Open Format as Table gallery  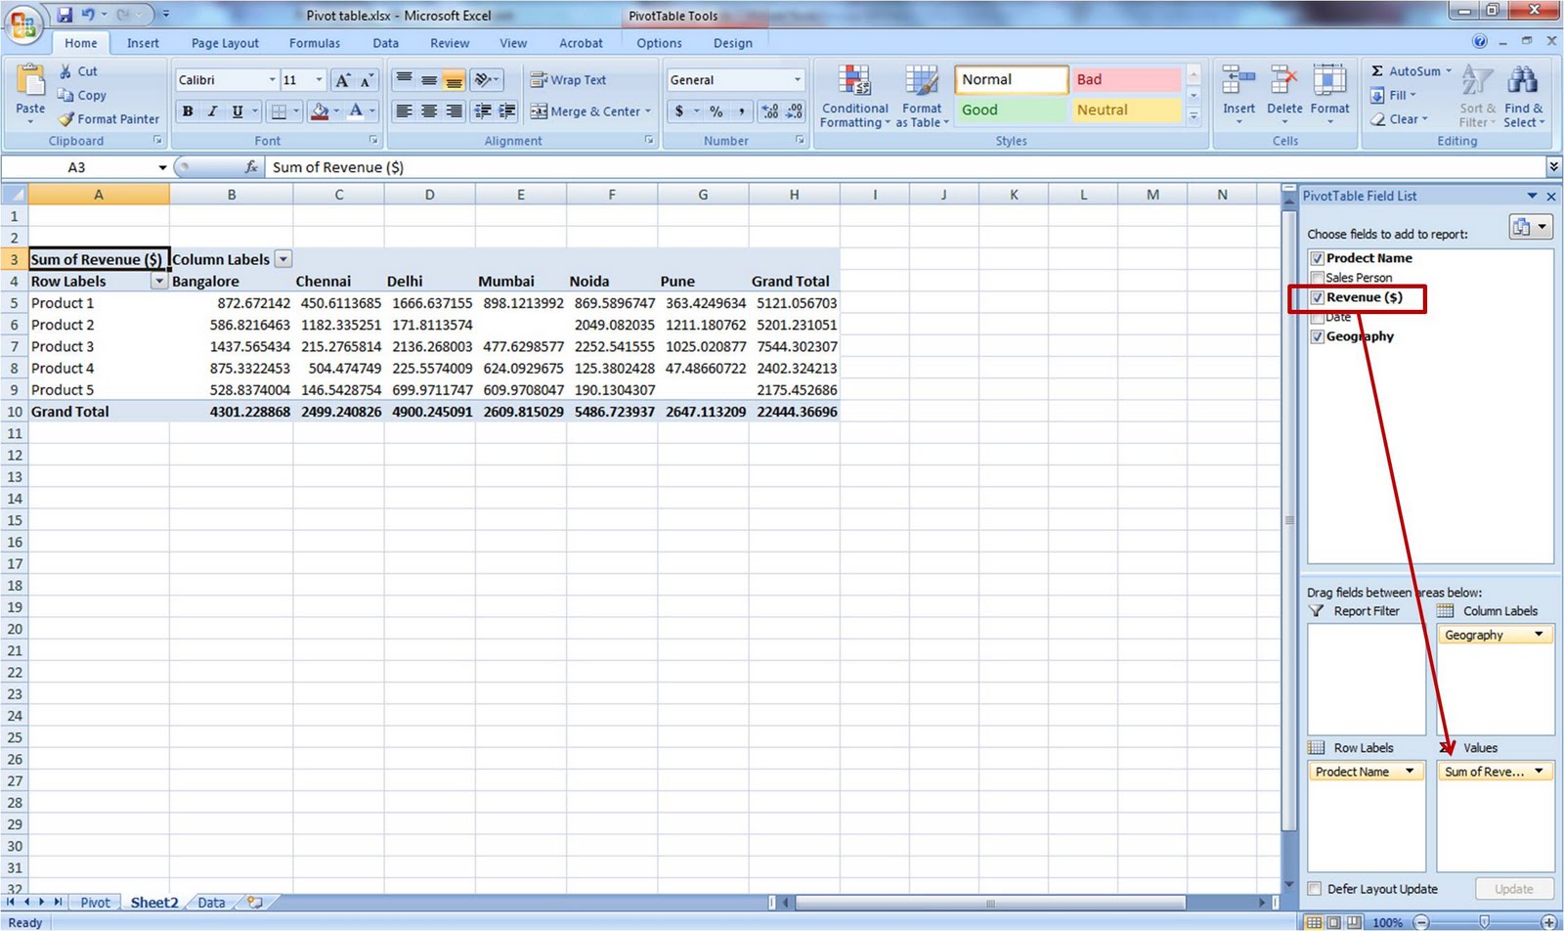pos(921,95)
